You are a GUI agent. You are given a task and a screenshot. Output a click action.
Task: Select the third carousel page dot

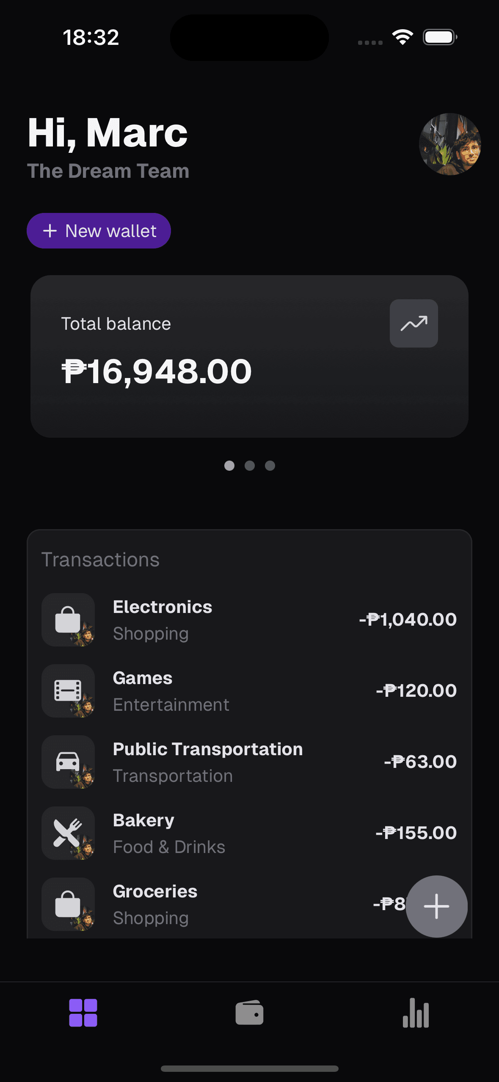pos(270,466)
